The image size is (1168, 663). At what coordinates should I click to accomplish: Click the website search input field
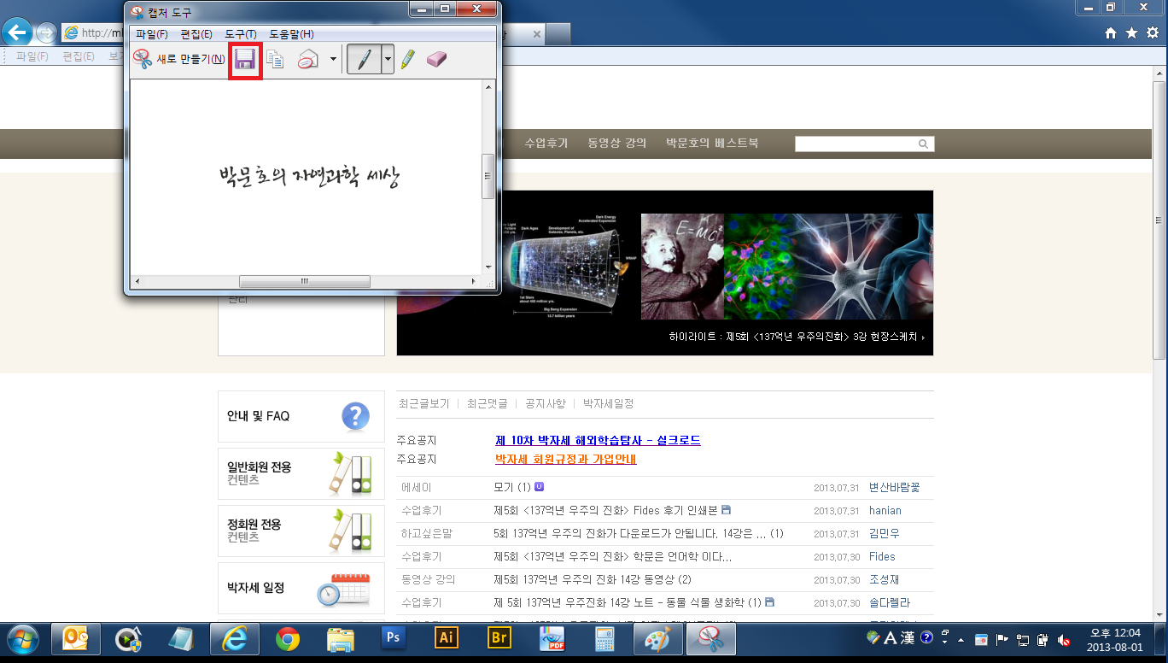856,144
